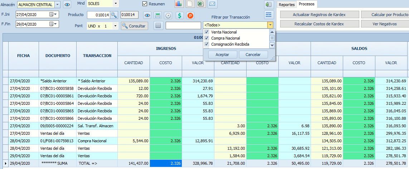Uncheck Venta Nacional filter option
The width and height of the screenshot is (409, 169).
click(206, 32)
